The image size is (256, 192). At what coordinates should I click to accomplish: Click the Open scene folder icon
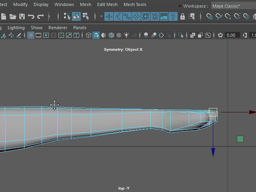pyautogui.click(x=13, y=16)
